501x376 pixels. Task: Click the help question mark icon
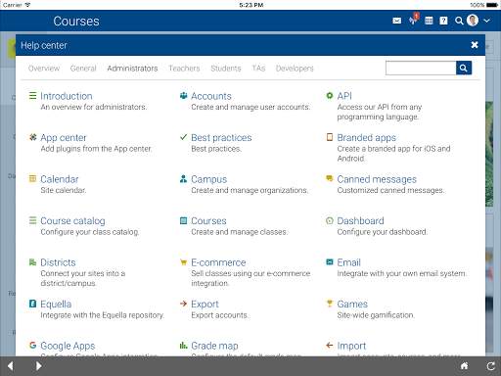443,21
